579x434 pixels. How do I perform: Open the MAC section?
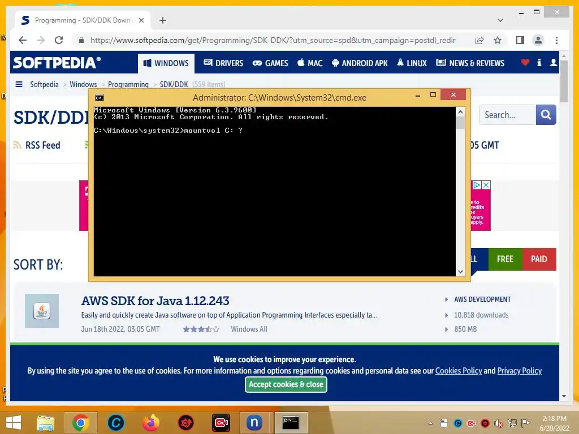310,63
